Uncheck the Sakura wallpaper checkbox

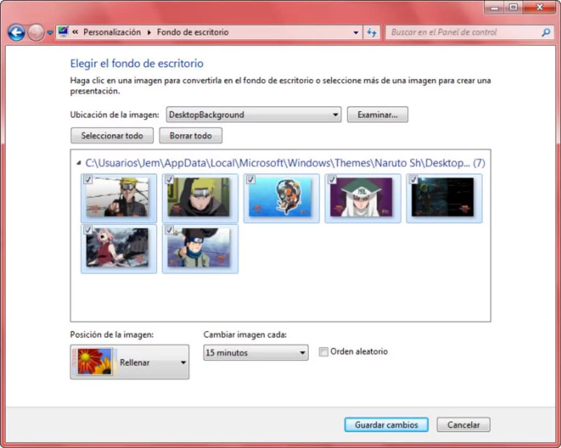(x=88, y=229)
